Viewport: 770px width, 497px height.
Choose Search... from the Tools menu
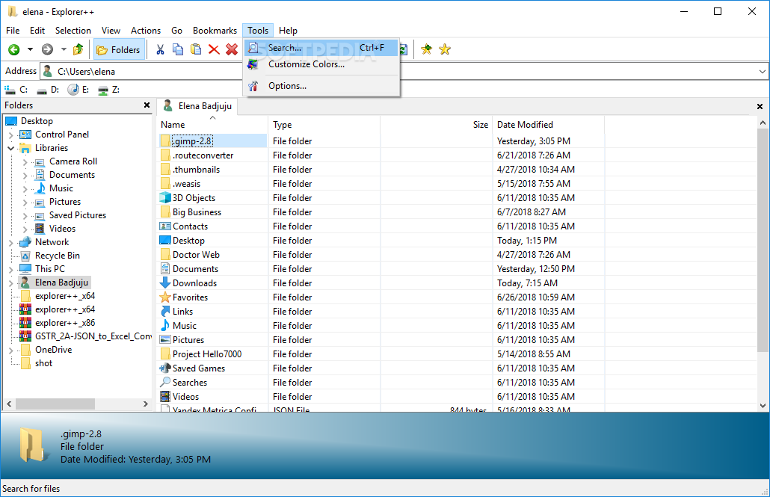click(x=321, y=48)
